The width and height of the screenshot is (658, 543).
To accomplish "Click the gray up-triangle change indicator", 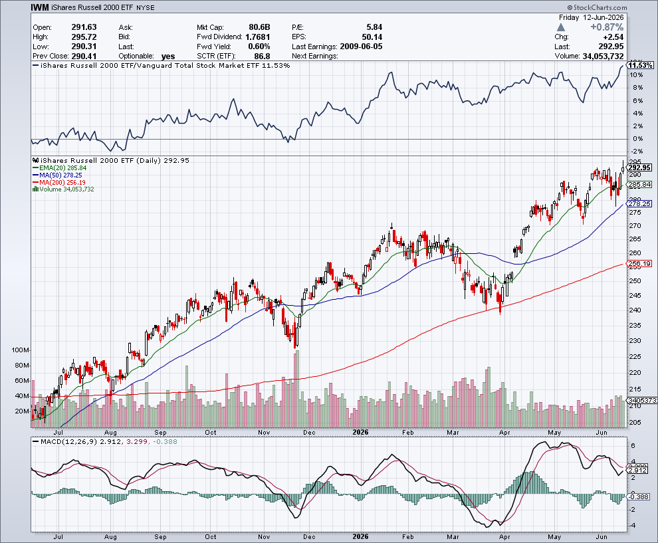I will tap(561, 27).
